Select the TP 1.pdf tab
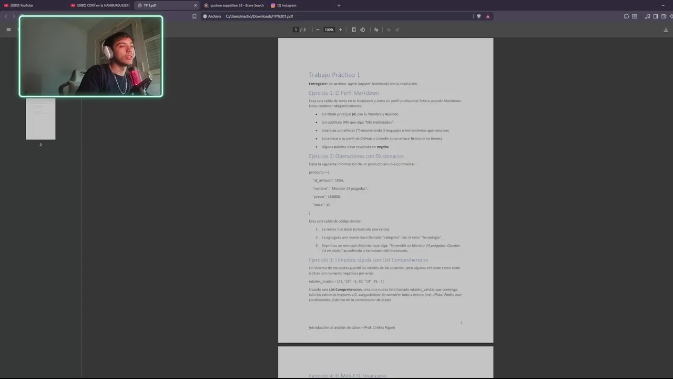 [x=167, y=5]
